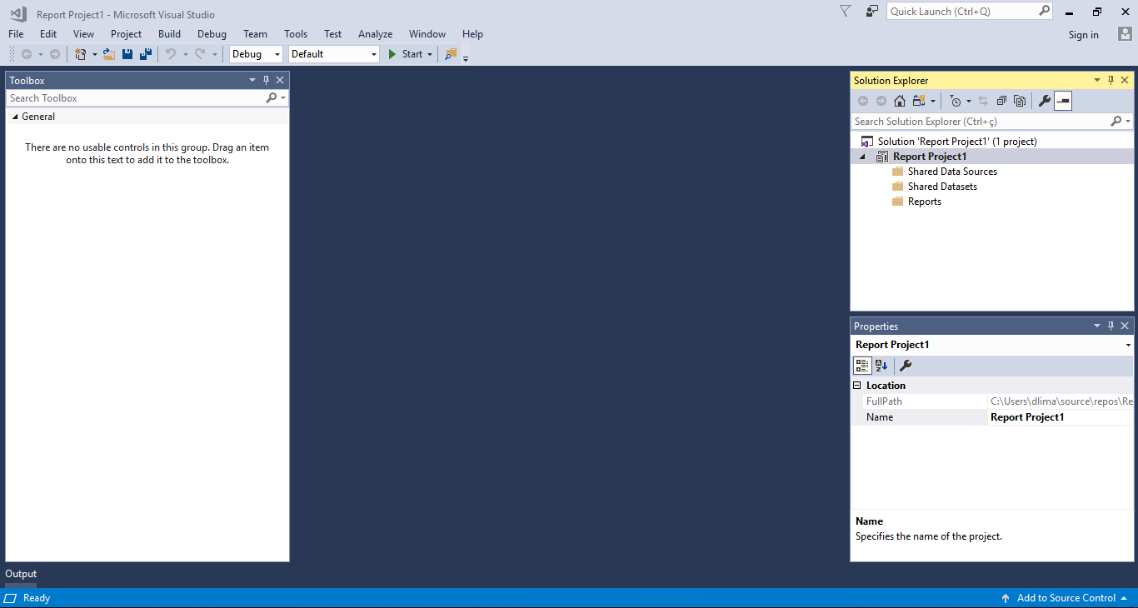Click the notifications flag icon
The width and height of the screenshot is (1138, 608).
point(845,11)
